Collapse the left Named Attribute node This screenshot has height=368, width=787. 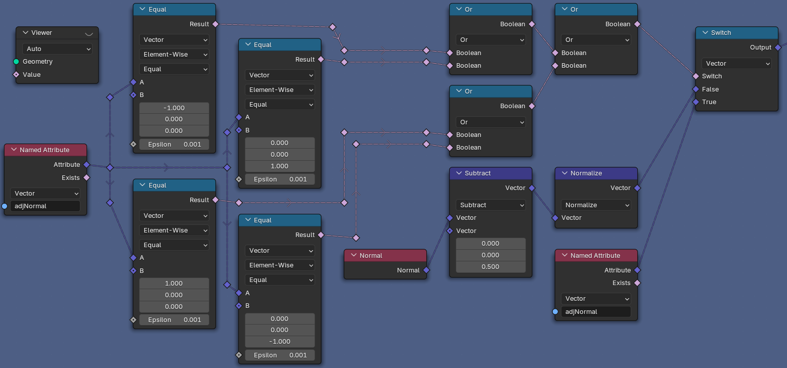tap(13, 150)
